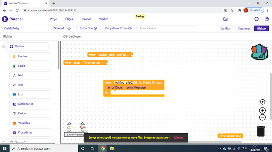Collapse the Built-in tree section

pos(4,46)
